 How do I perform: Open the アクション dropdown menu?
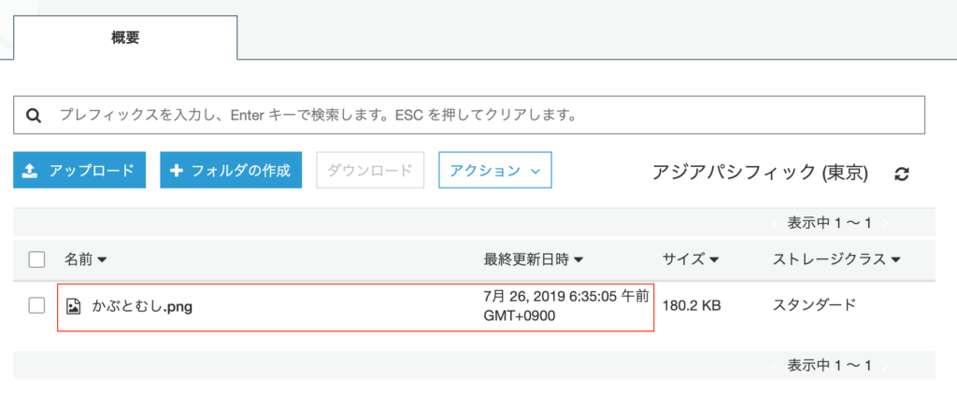point(494,171)
